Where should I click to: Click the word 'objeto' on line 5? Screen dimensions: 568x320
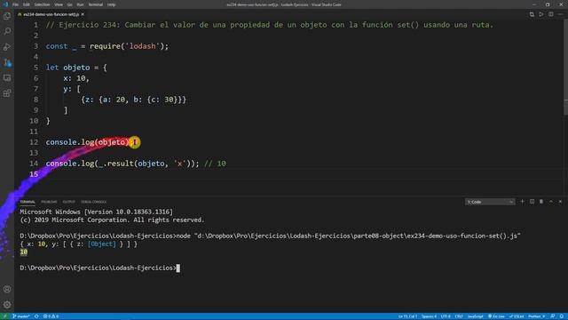[x=76, y=68]
